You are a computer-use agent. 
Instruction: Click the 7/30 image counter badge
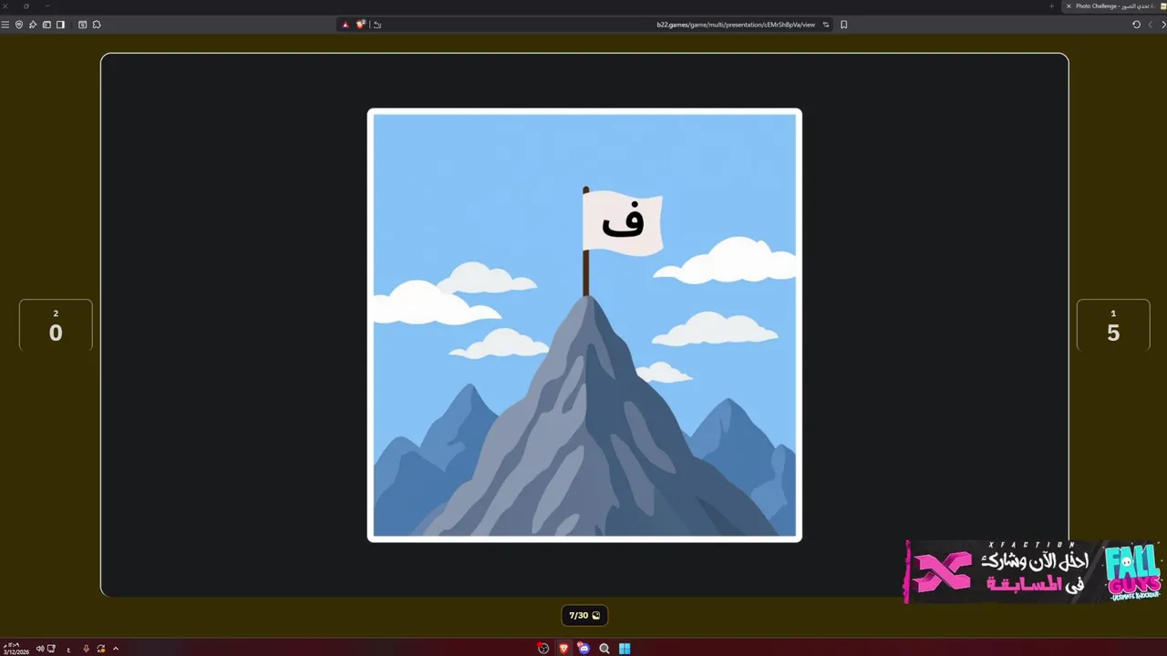[584, 616]
